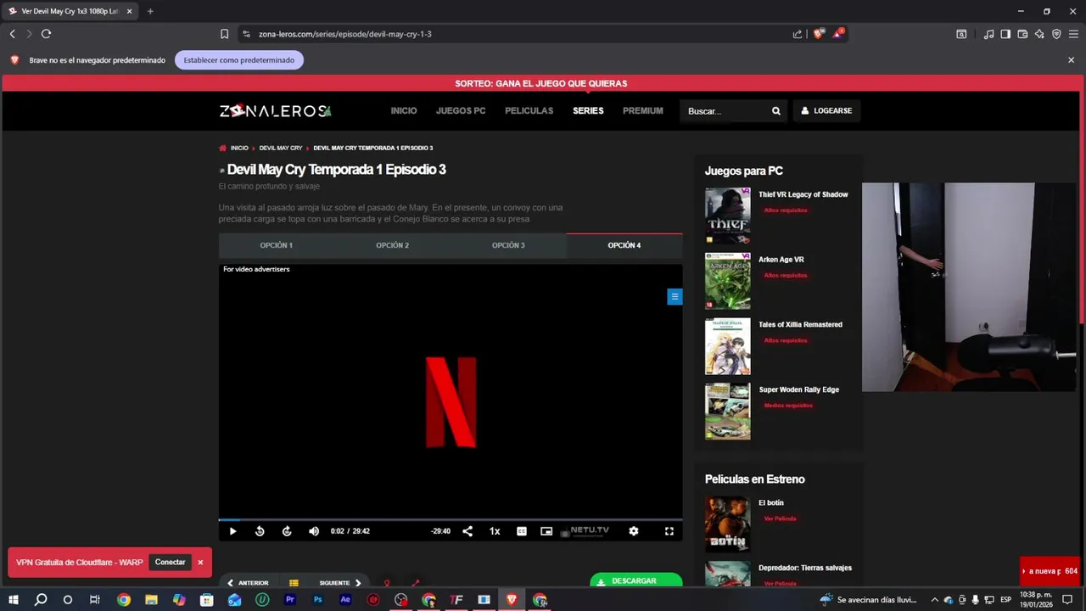This screenshot has width=1086, height=611.
Task: Click Connectar on the Cloudflare WARP popup
Action: (x=170, y=562)
